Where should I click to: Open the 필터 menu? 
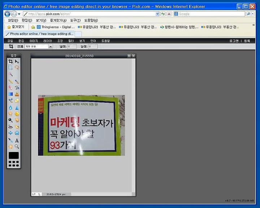tap(71, 41)
